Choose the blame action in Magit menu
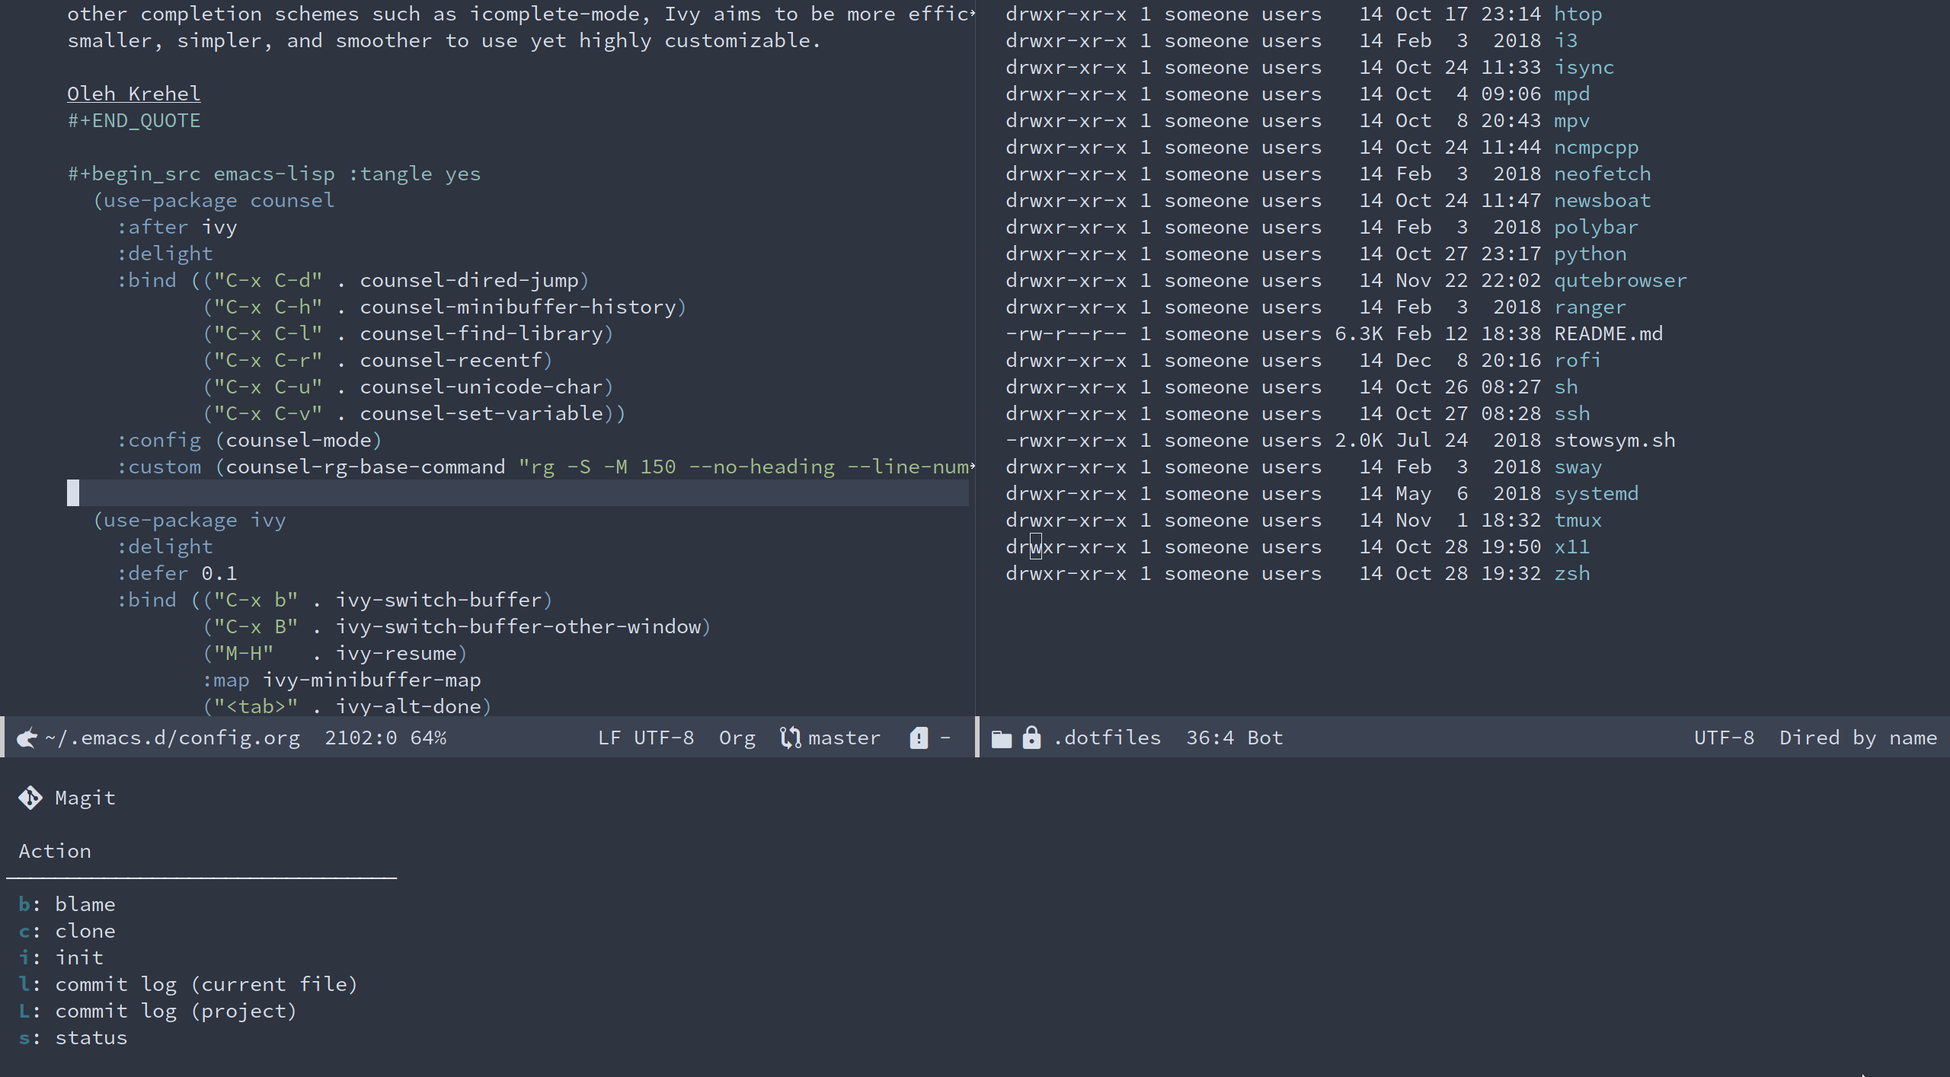This screenshot has height=1077, width=1950. pos(85,904)
